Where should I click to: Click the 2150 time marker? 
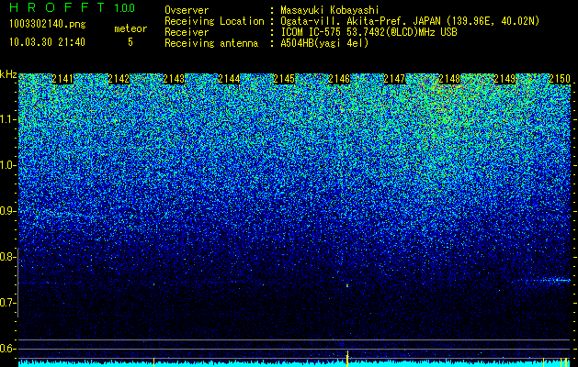[560, 79]
